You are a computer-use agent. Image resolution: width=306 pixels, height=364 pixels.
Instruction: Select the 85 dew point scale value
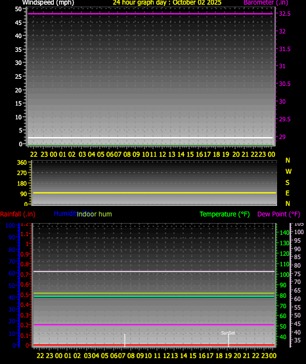[x=297, y=257]
